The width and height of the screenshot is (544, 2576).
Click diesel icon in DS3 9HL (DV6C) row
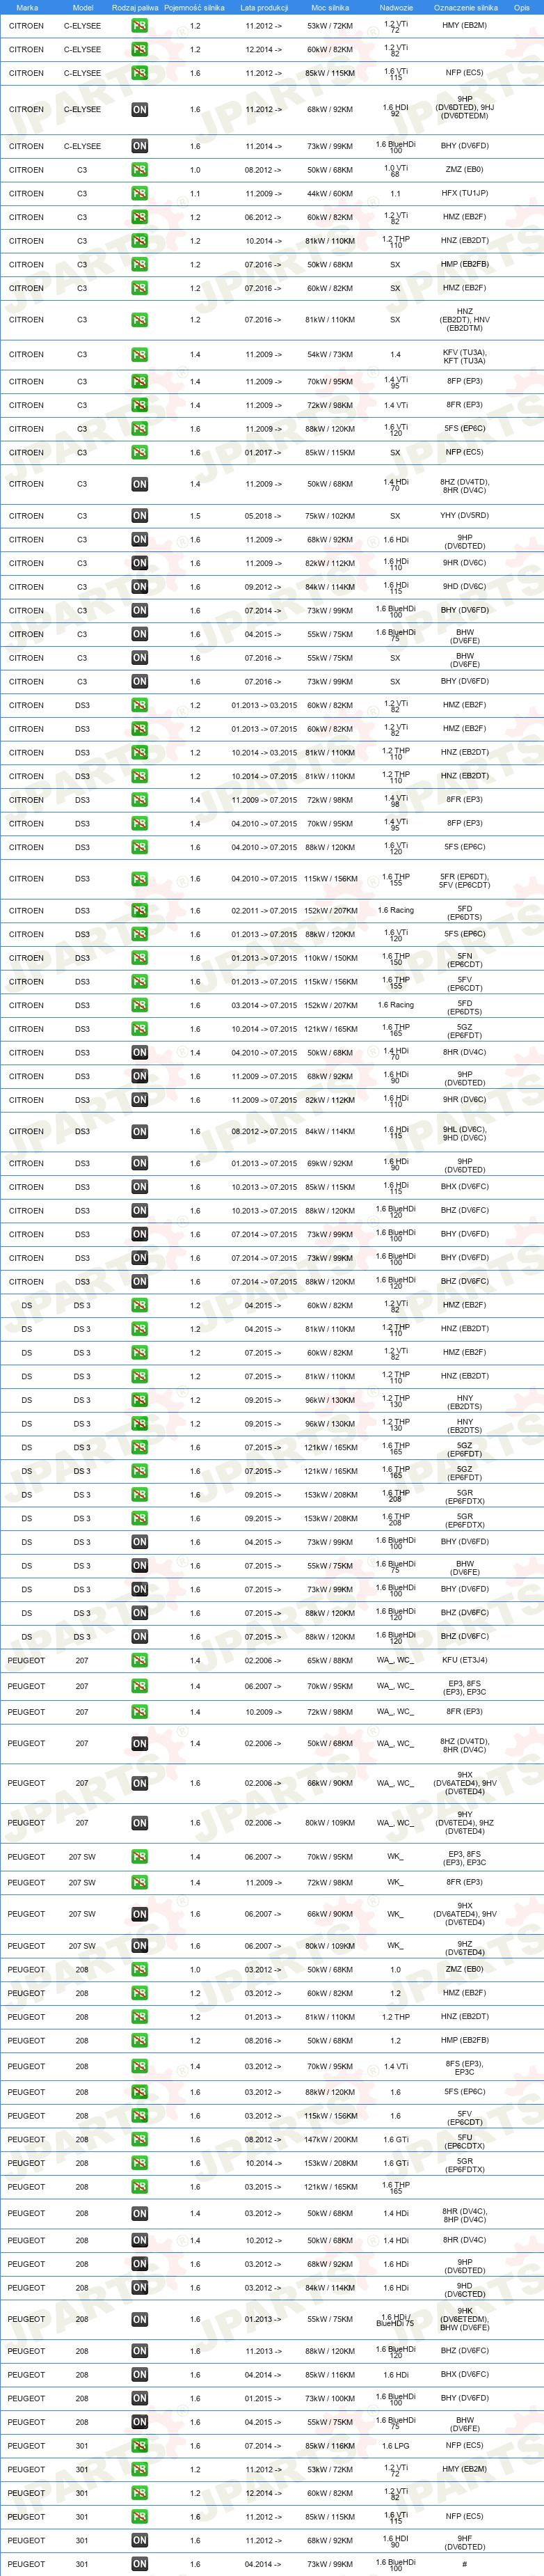coord(139,1132)
